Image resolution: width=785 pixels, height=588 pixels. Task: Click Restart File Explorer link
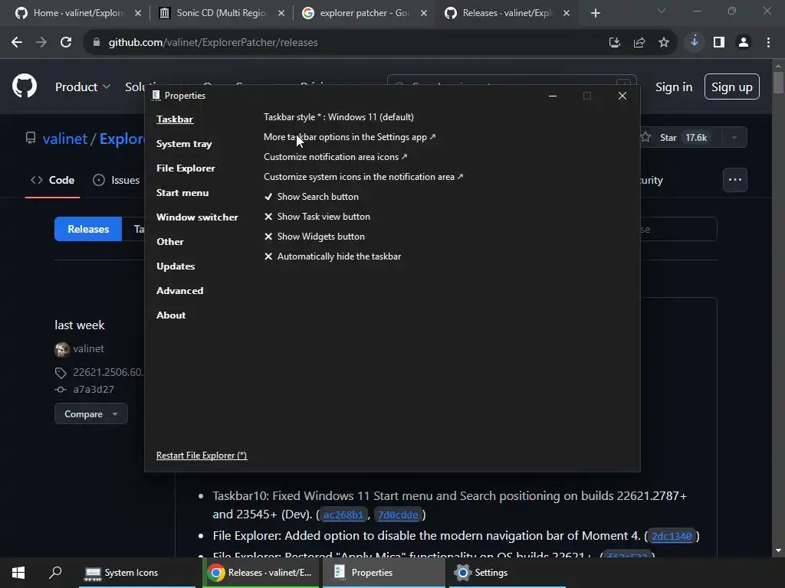click(x=202, y=456)
